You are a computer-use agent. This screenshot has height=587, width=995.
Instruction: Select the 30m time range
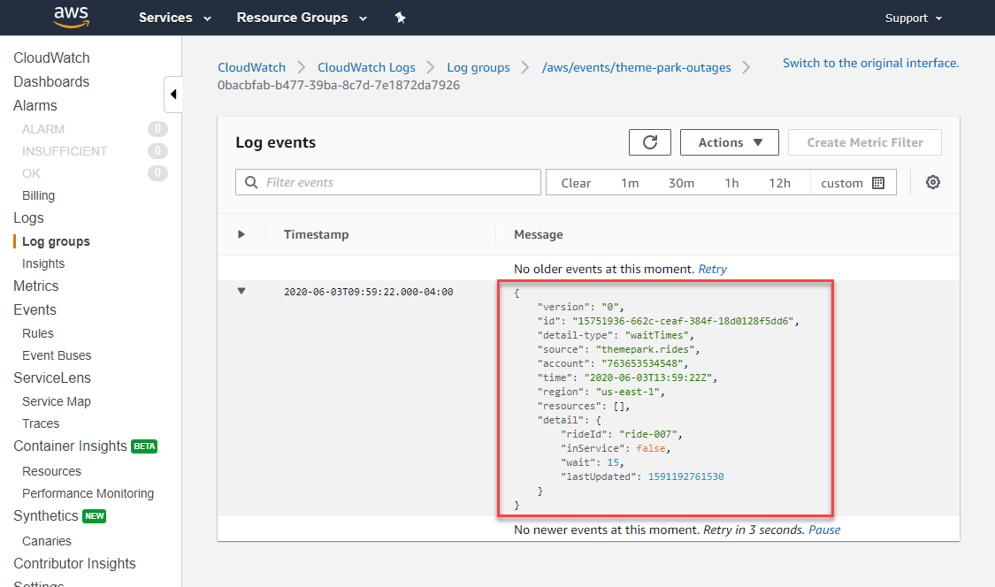[x=681, y=183]
